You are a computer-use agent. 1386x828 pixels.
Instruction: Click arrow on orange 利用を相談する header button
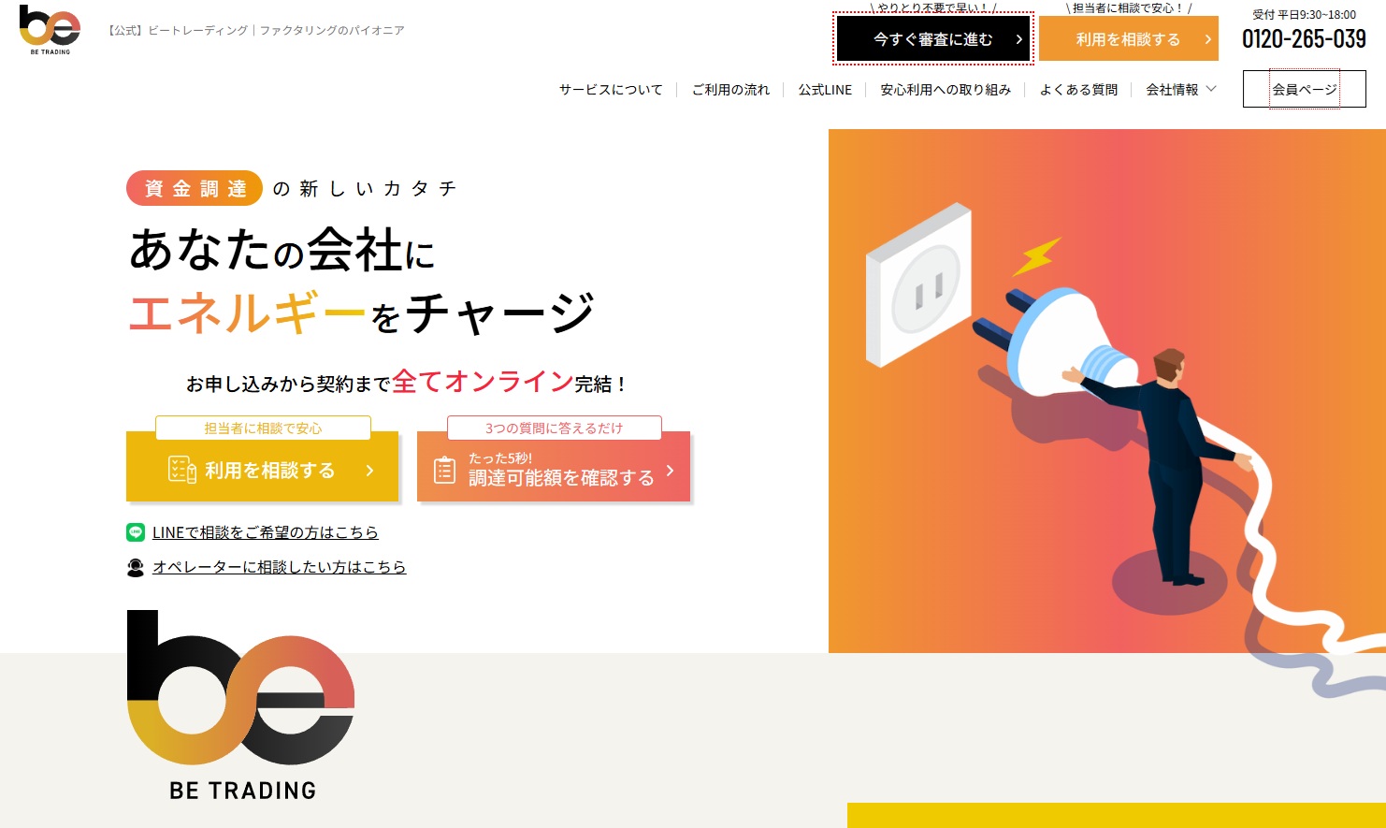click(1207, 39)
